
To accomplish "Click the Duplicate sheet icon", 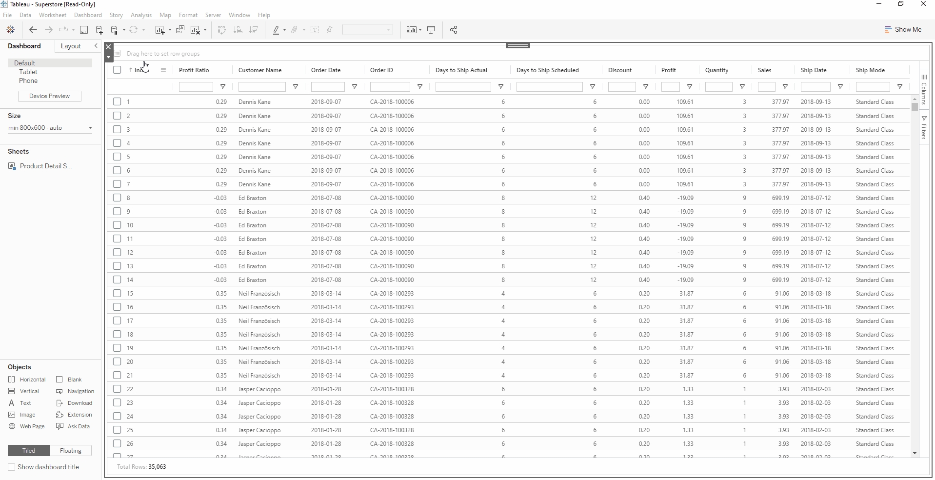I will pyautogui.click(x=180, y=30).
